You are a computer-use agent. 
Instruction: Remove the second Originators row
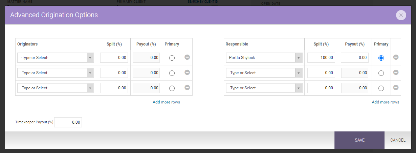coord(187,72)
